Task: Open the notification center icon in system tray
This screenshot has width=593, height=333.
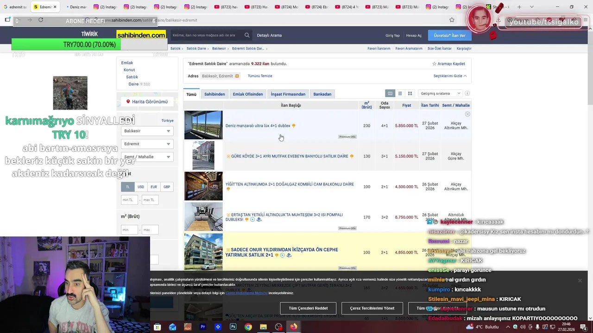Action: (583, 327)
